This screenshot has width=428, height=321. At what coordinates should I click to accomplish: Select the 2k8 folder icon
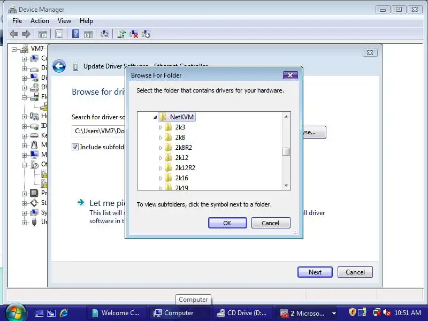[169, 137]
